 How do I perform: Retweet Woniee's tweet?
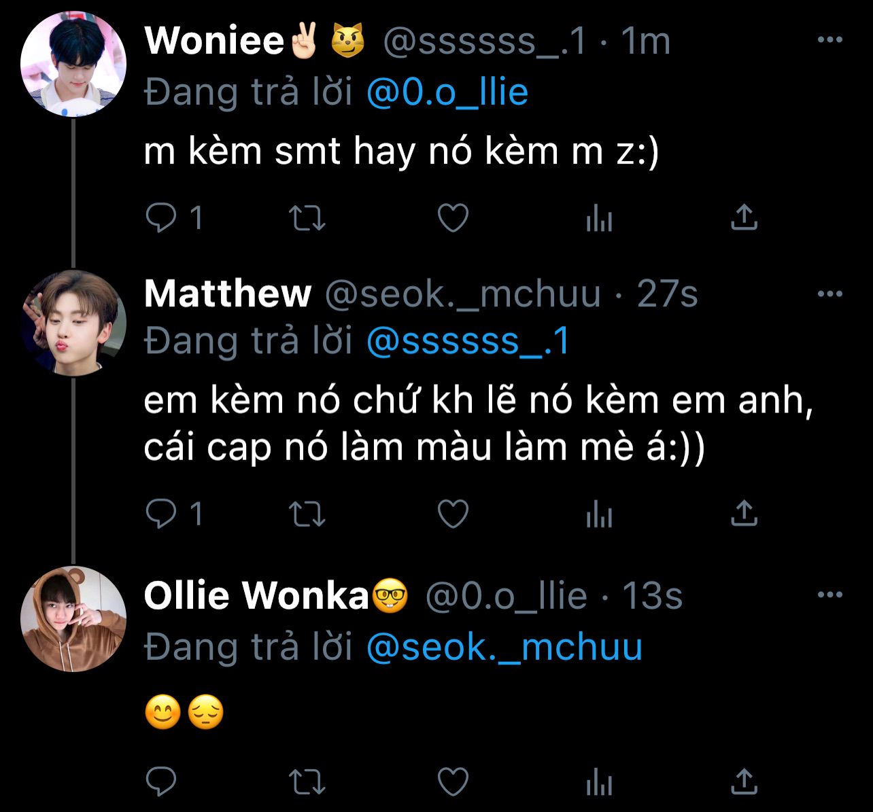tap(307, 218)
